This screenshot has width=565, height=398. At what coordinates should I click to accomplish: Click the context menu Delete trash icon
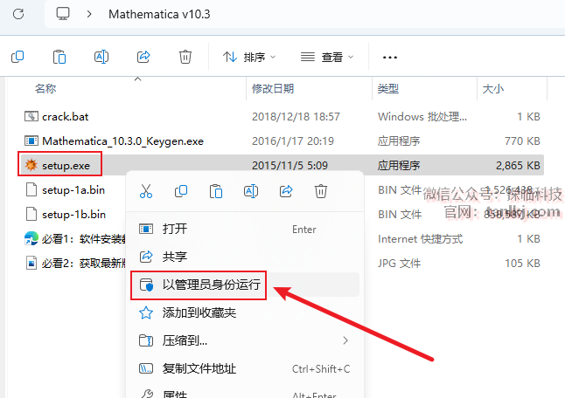pyautogui.click(x=321, y=191)
